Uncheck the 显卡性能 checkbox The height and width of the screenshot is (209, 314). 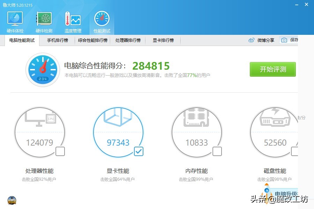tap(139, 151)
